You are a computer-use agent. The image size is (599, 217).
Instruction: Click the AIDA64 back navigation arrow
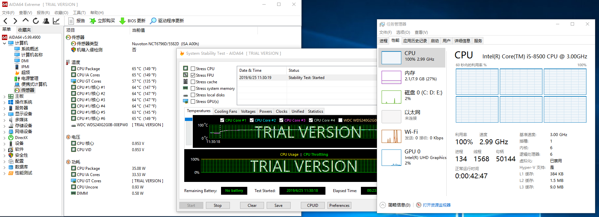[x=5, y=21]
